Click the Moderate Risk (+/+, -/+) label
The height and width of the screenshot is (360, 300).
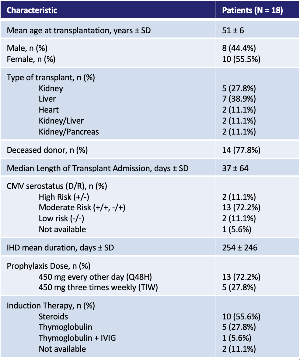[82, 207]
